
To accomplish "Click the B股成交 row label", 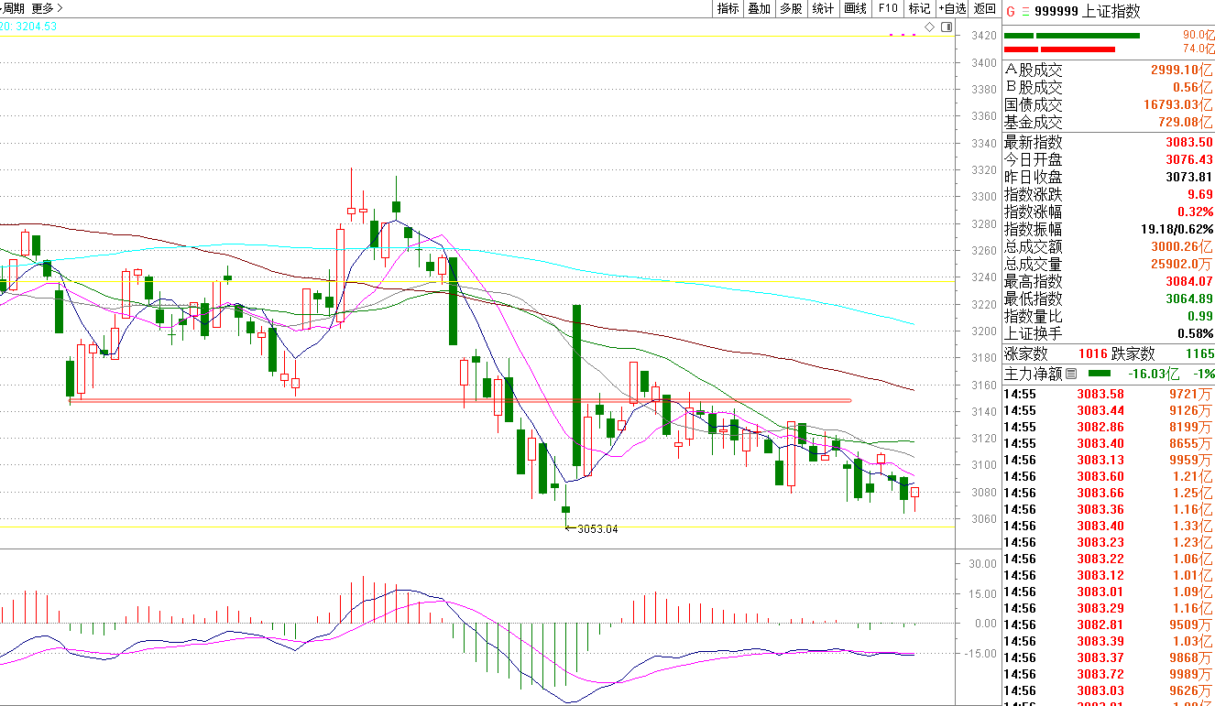I will [x=1034, y=87].
